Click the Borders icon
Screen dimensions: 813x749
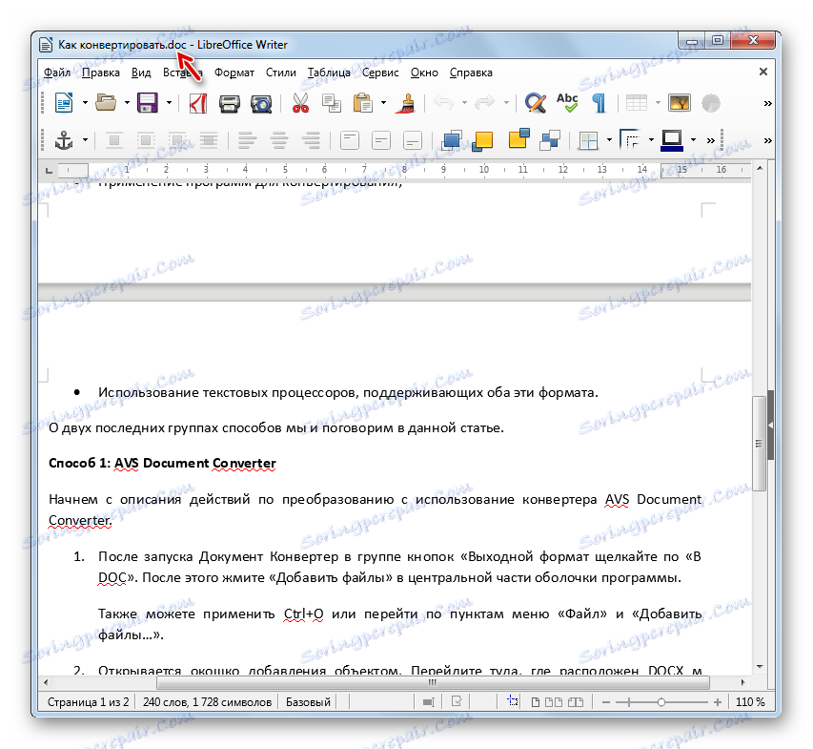[588, 140]
